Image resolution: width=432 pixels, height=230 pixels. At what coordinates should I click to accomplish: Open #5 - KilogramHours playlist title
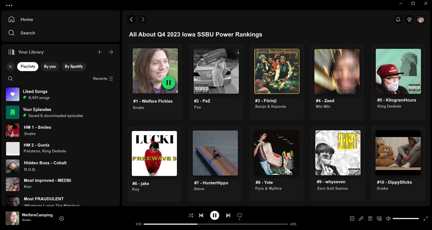coord(397,100)
